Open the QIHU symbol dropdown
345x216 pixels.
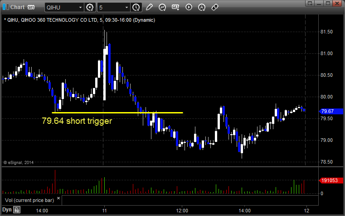(80, 7)
